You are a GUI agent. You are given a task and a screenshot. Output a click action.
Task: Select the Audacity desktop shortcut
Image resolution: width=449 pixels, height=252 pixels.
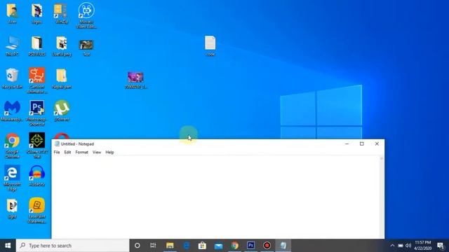tap(37, 176)
